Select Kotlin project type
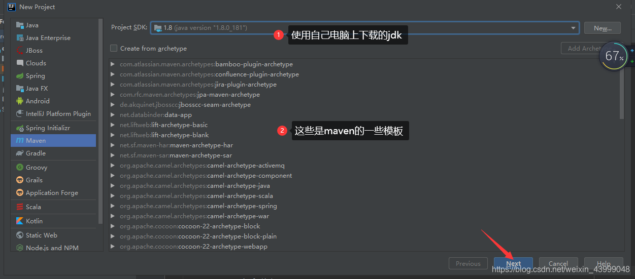The height and width of the screenshot is (279, 635). [53, 221]
